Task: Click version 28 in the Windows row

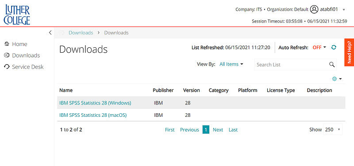Action: click(188, 103)
